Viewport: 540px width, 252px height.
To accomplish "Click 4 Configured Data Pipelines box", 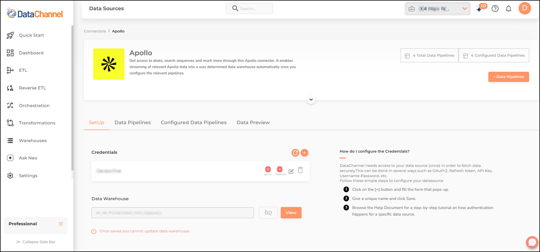I will tap(494, 56).
